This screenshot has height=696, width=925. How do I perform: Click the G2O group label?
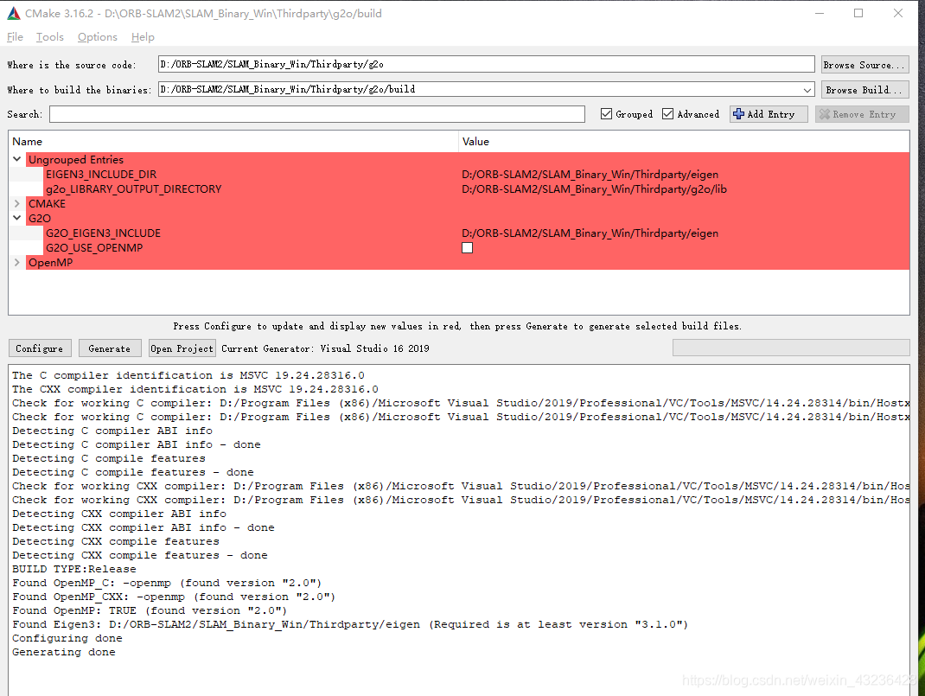40,218
